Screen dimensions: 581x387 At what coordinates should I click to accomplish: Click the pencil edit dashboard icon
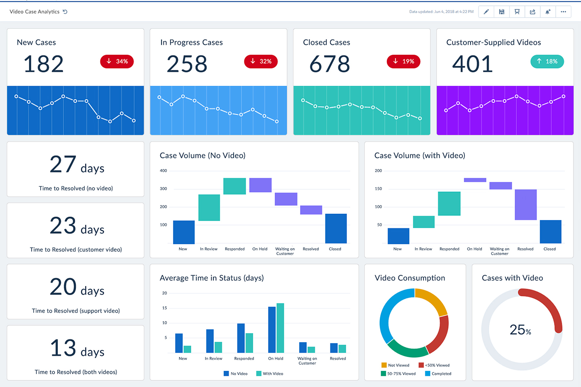[486, 12]
